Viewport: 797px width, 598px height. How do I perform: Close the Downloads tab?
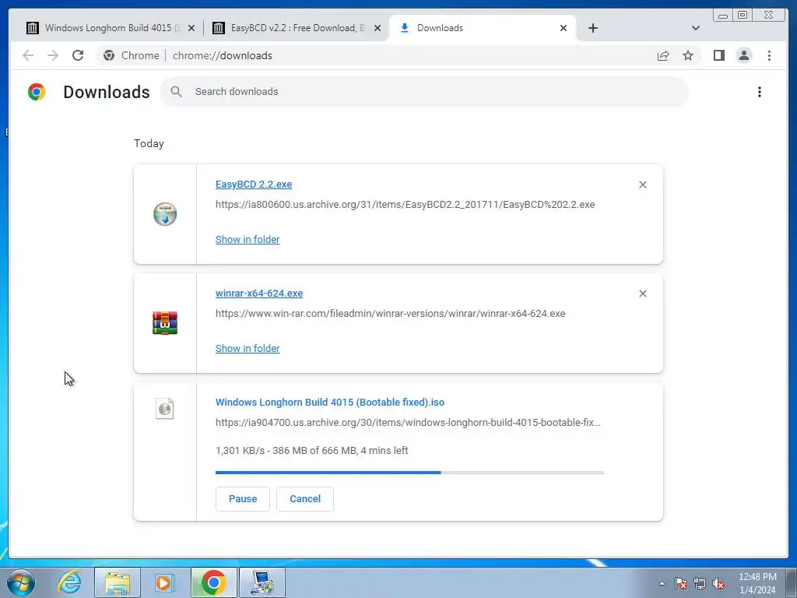pos(564,28)
